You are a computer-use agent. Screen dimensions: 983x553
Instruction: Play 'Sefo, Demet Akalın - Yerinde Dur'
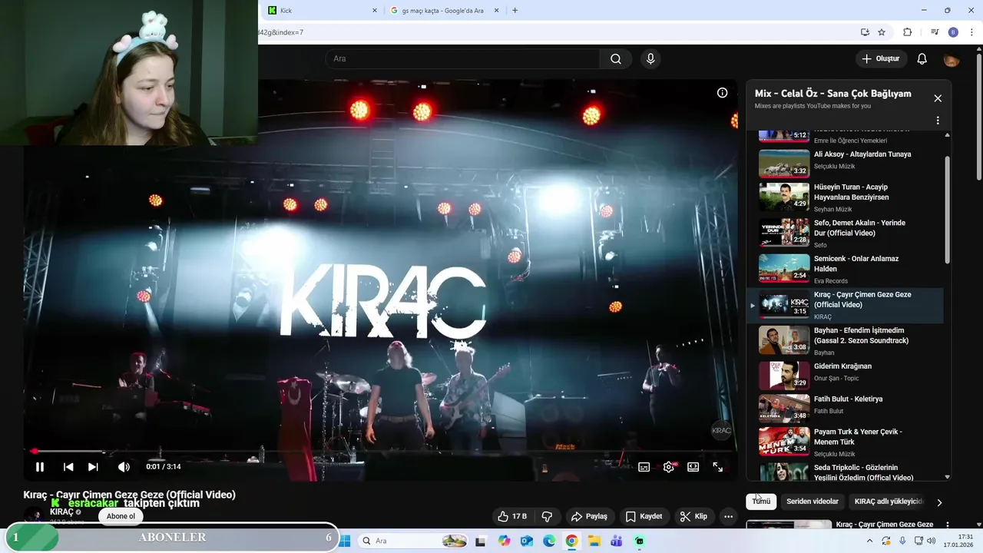tap(845, 233)
